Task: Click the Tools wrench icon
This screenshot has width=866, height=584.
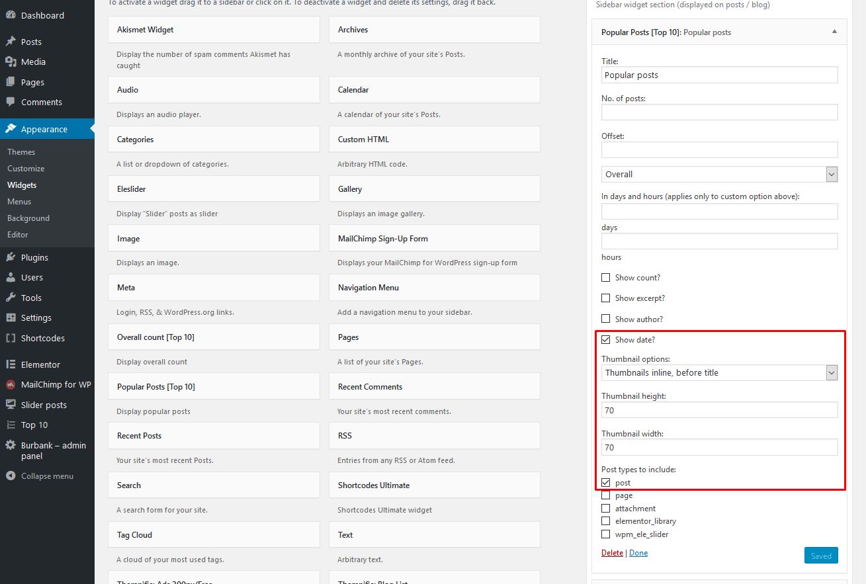Action: [x=11, y=298]
